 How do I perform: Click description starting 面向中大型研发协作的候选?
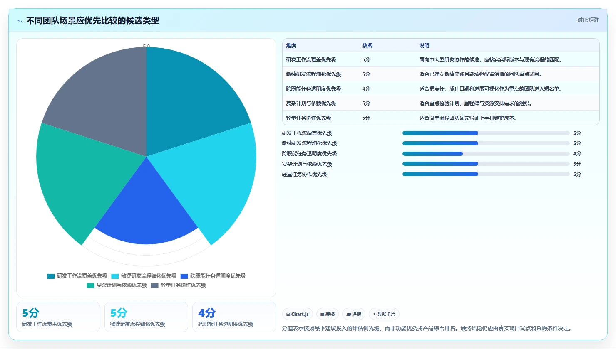[491, 60]
